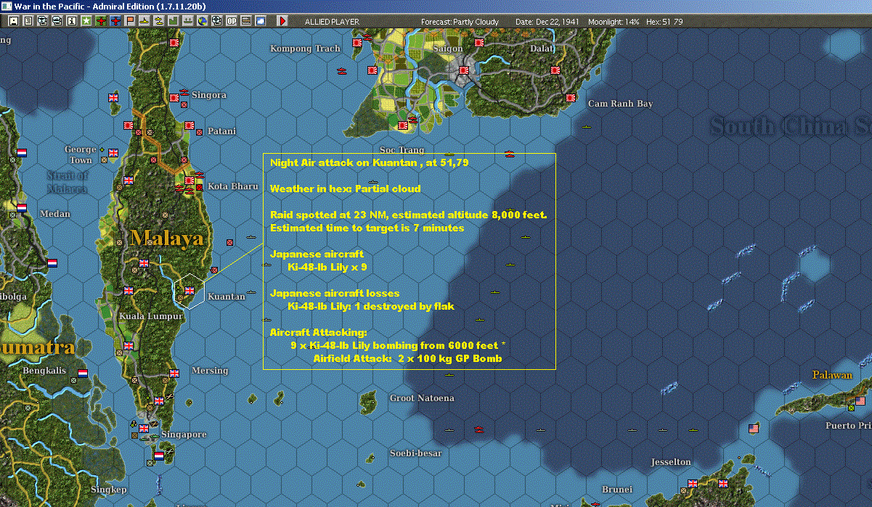Screen dimensions: 872x507
Task: Click the crosshair target toolbar icon
Action: [x=216, y=21]
